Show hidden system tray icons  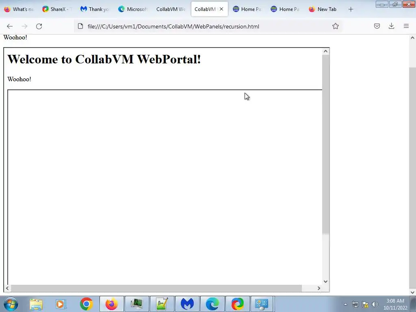(345, 304)
